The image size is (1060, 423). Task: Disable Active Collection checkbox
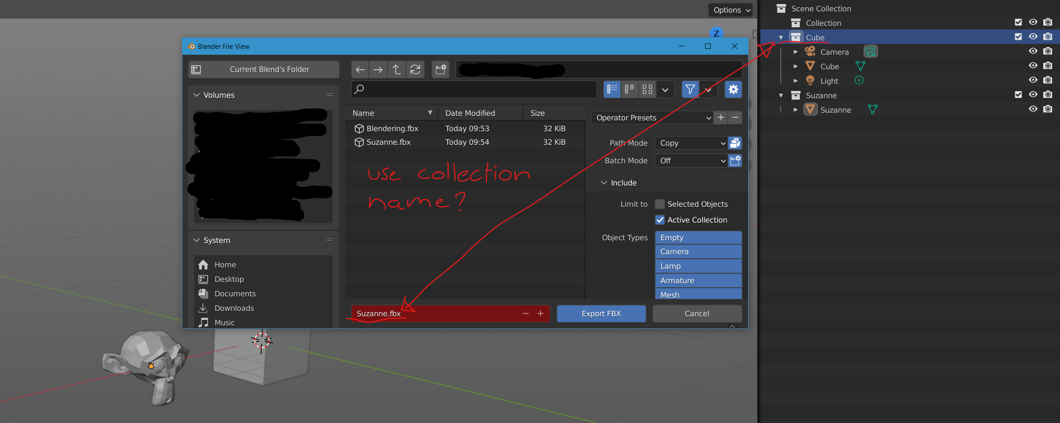click(660, 220)
